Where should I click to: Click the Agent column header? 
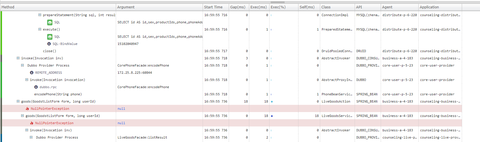click(400, 7)
